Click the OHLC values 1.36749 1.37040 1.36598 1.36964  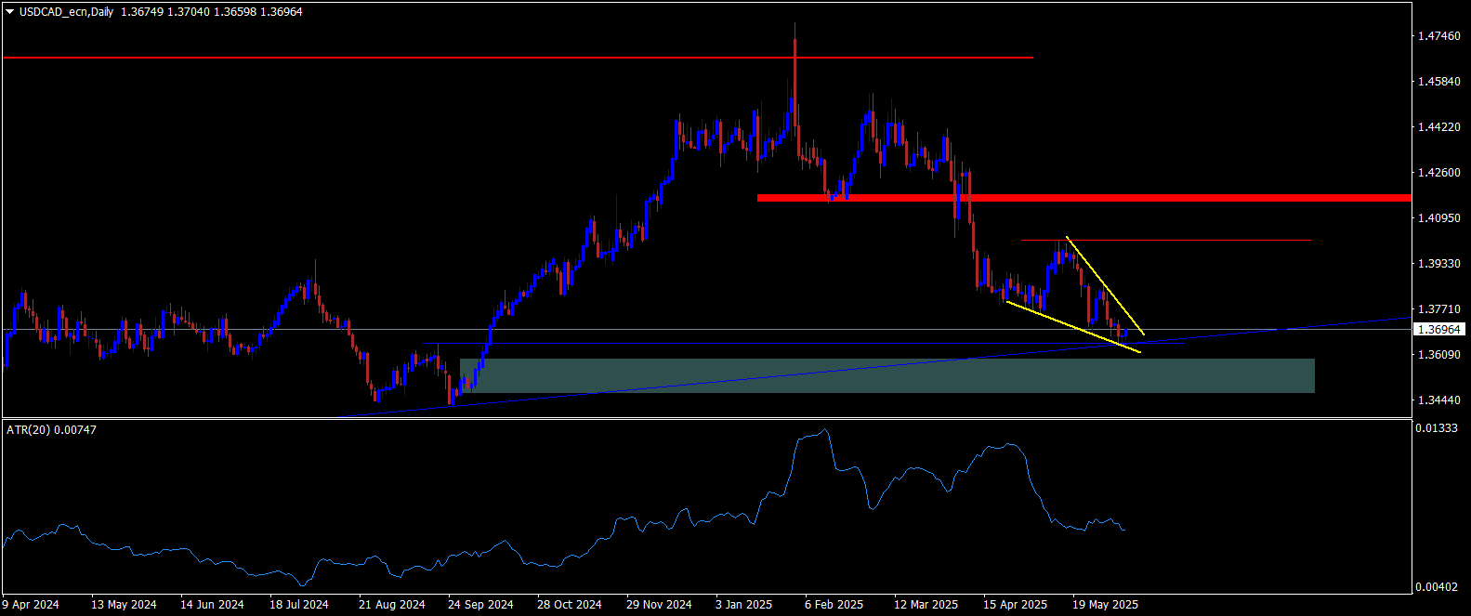tap(211, 12)
